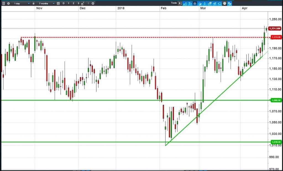Viewport: 283px width, 171px height.
Task: Open chart settings gear beside the interval
Action: [8, 3]
